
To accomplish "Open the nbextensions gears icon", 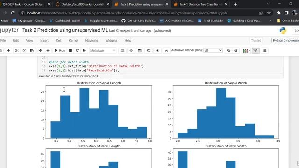I will click(149, 50).
